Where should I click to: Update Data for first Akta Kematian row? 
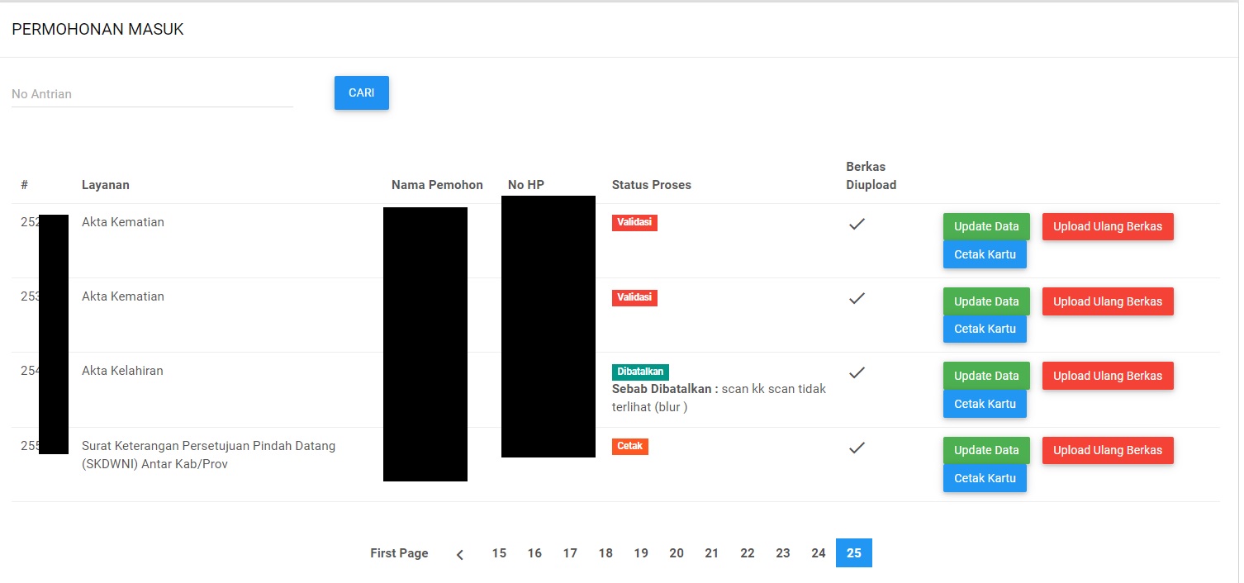[x=986, y=227]
